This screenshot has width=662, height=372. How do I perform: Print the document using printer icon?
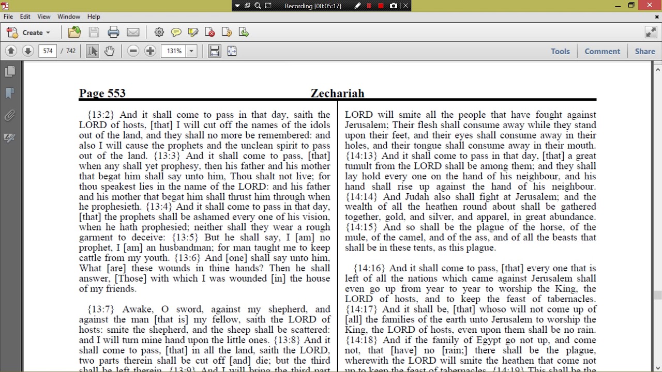(113, 33)
